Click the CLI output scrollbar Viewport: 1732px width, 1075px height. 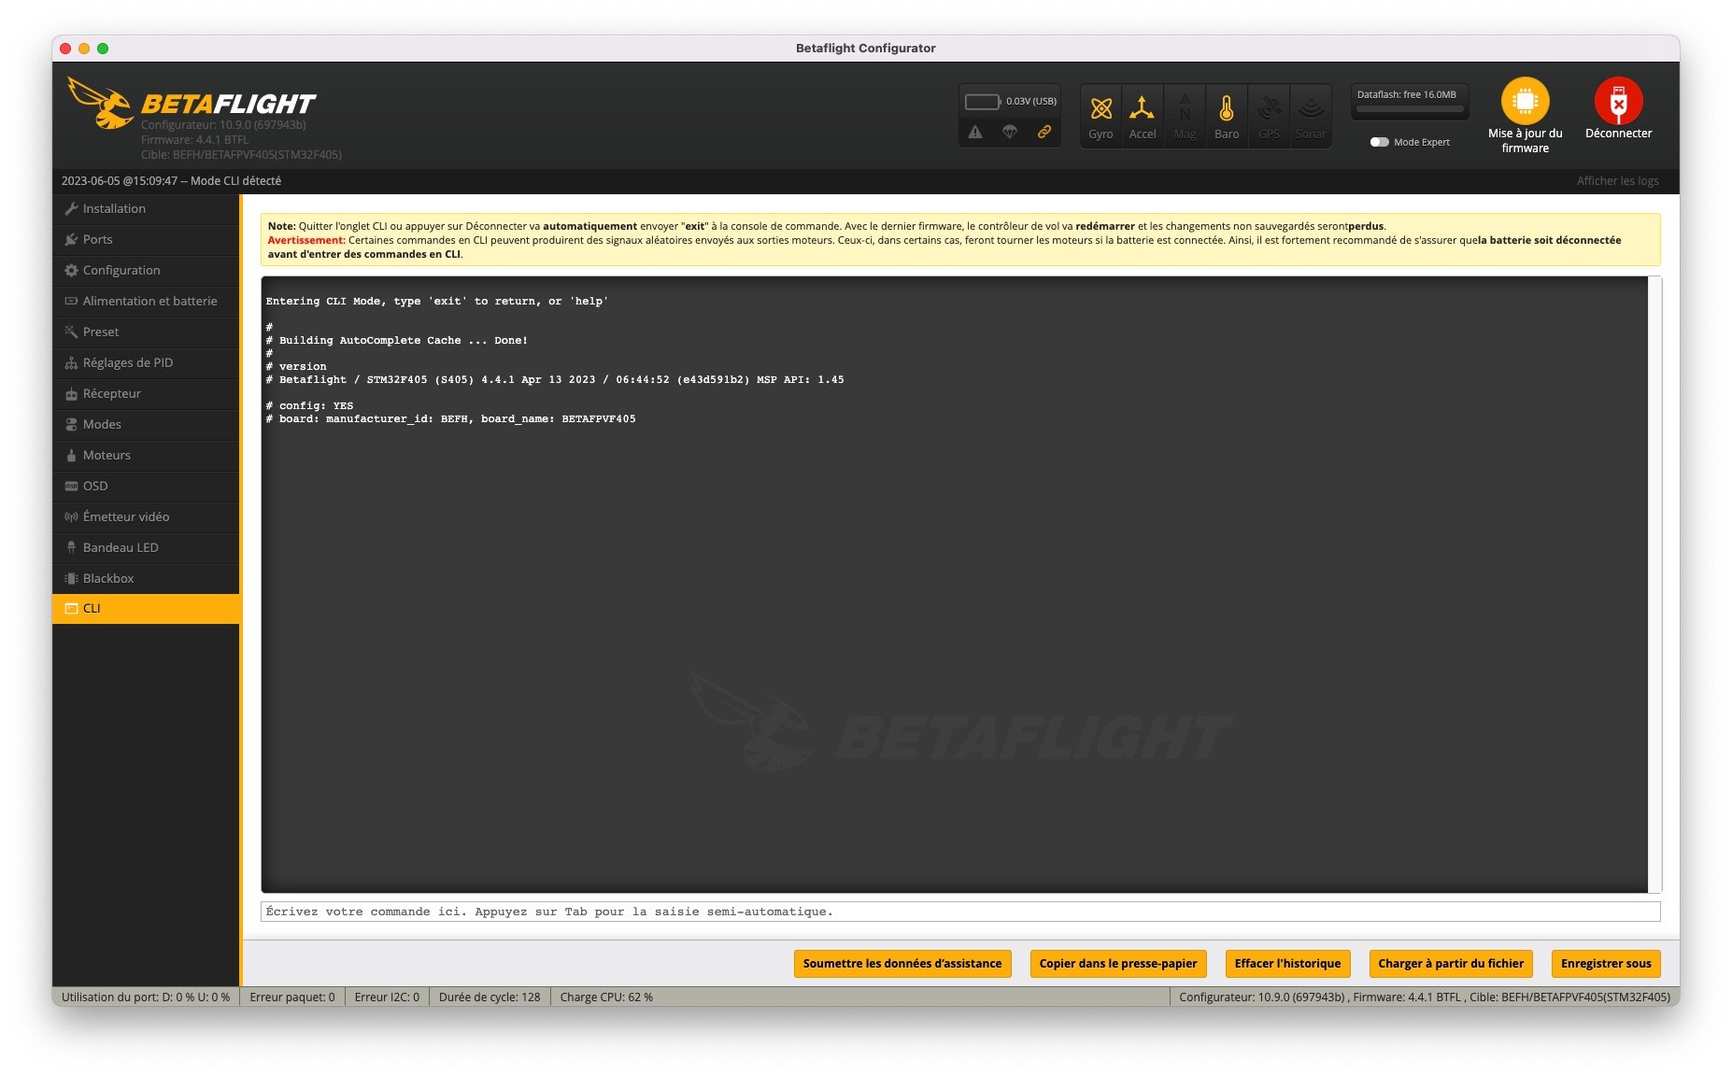(x=1654, y=585)
